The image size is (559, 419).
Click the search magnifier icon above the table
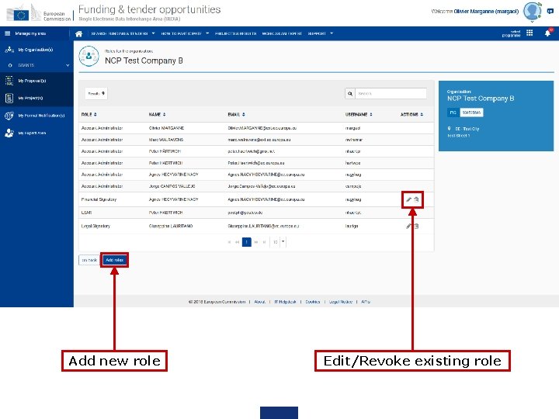point(350,94)
